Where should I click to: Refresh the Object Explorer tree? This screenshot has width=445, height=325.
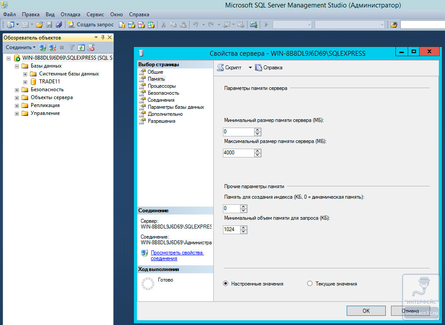coord(81,48)
